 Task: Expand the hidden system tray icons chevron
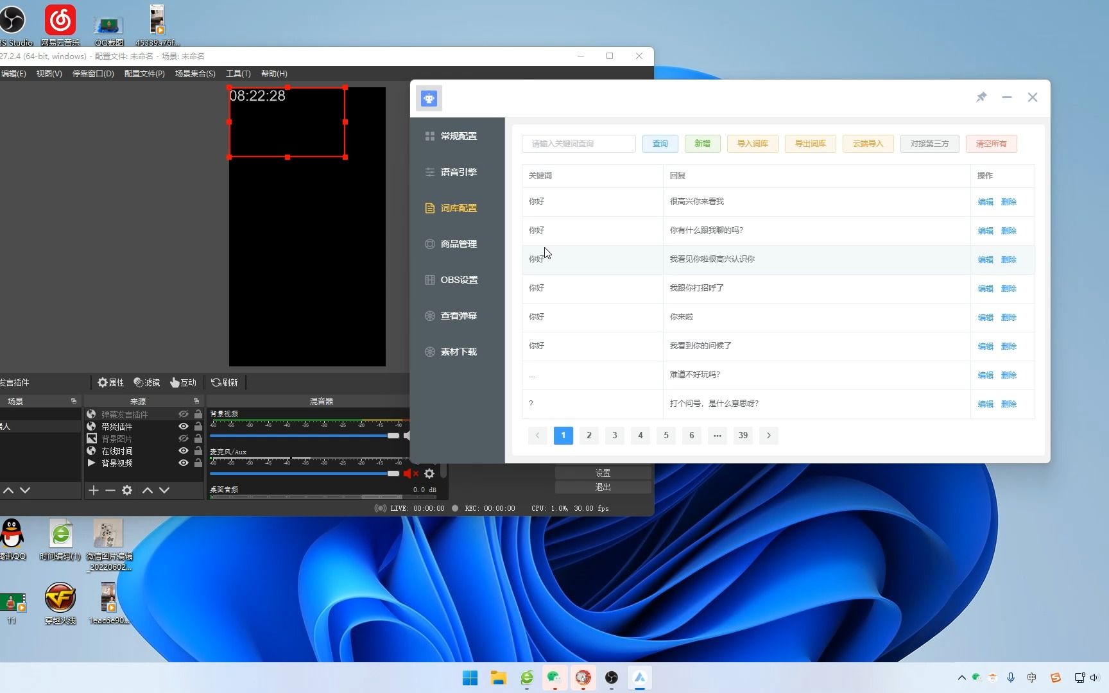pos(961,678)
